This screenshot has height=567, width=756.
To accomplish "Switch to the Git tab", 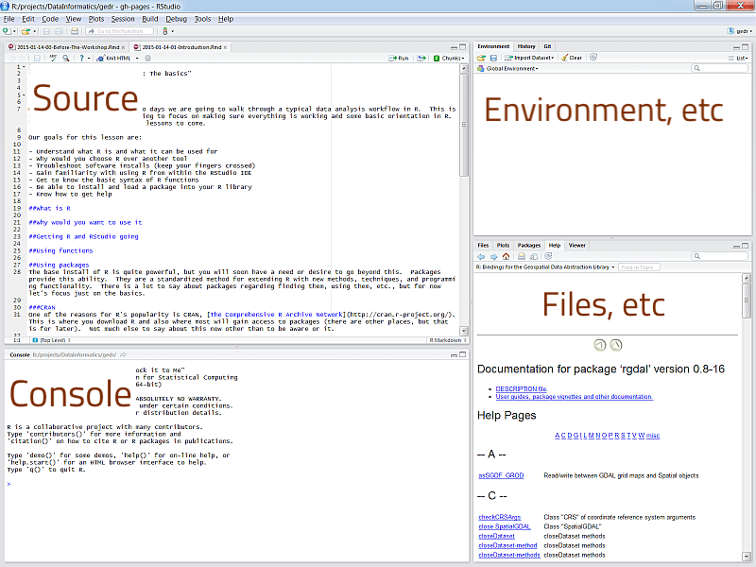I will [x=548, y=46].
